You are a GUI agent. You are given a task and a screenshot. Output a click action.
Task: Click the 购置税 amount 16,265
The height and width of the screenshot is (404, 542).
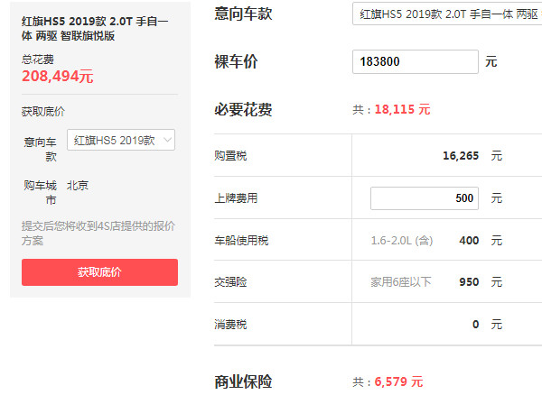coord(461,156)
